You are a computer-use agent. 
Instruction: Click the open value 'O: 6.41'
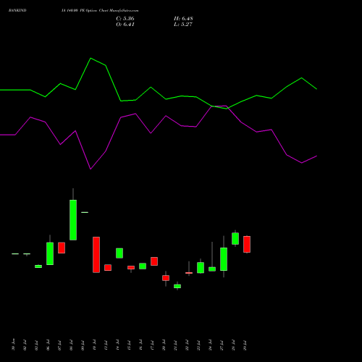[x=125, y=25]
